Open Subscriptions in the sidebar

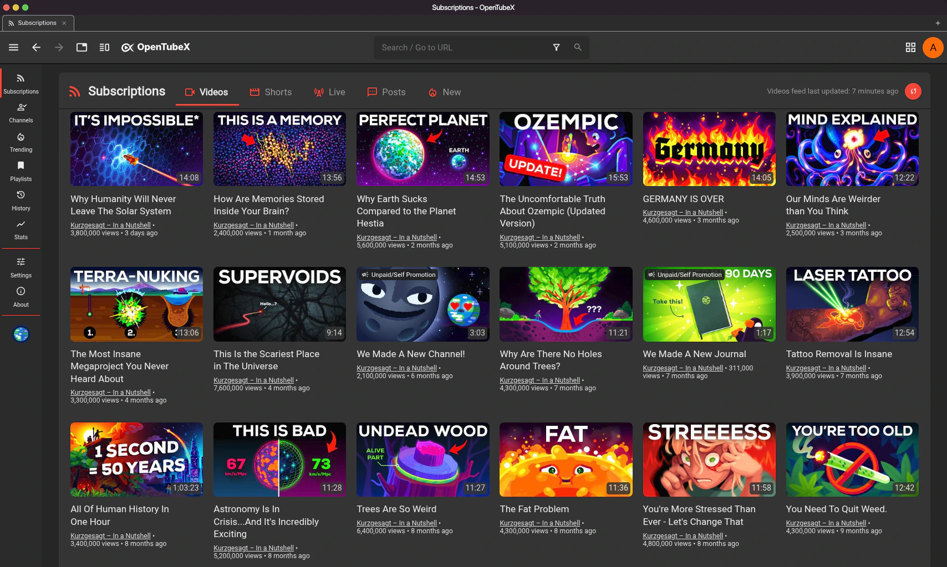[21, 84]
